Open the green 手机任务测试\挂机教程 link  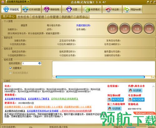coord(65,99)
